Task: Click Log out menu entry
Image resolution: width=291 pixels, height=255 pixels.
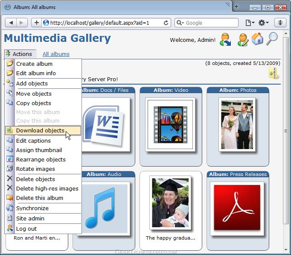Action: pos(43,229)
